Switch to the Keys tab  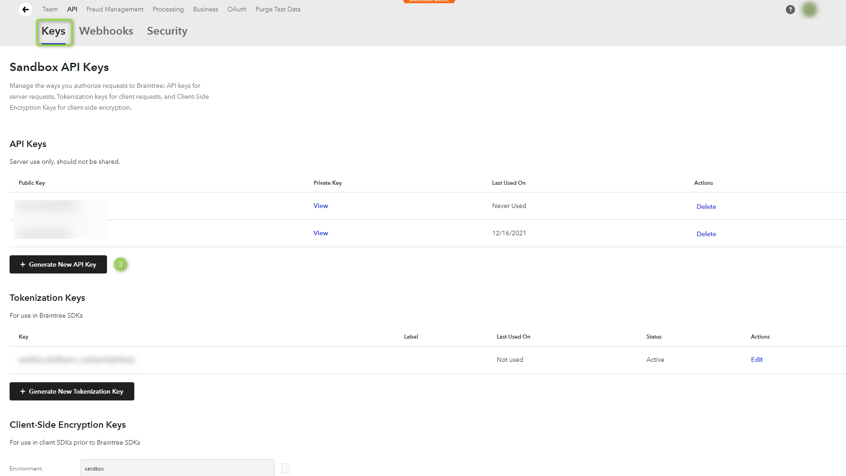pos(54,31)
